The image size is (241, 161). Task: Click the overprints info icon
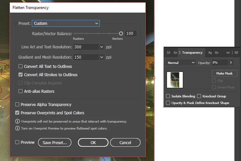(18, 121)
